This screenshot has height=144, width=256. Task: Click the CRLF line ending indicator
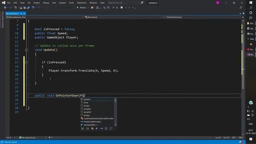point(241,138)
